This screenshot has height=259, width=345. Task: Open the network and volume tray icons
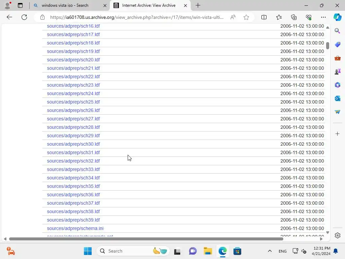point(300,251)
